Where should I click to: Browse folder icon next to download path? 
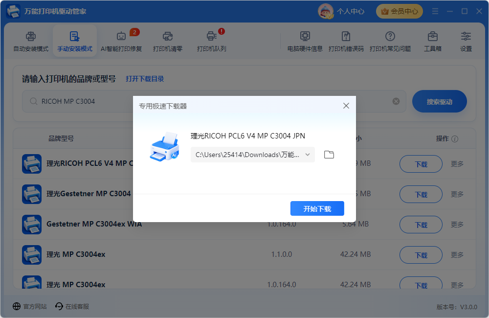tap(329, 155)
